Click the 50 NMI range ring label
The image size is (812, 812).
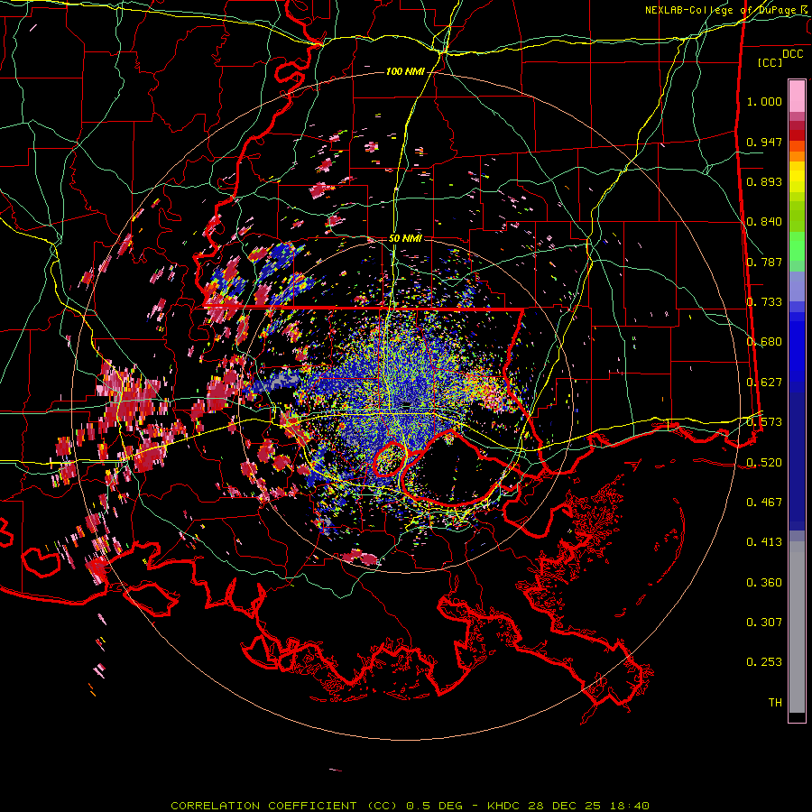point(405,238)
